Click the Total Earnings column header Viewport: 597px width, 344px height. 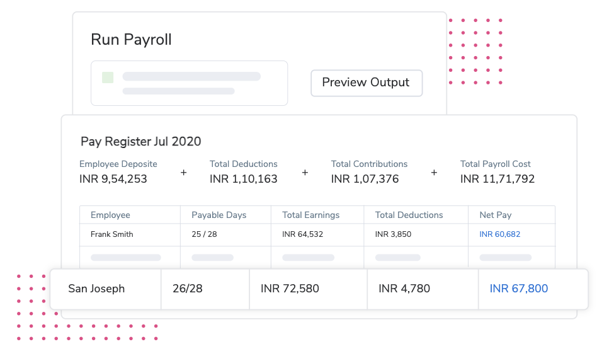coord(310,215)
